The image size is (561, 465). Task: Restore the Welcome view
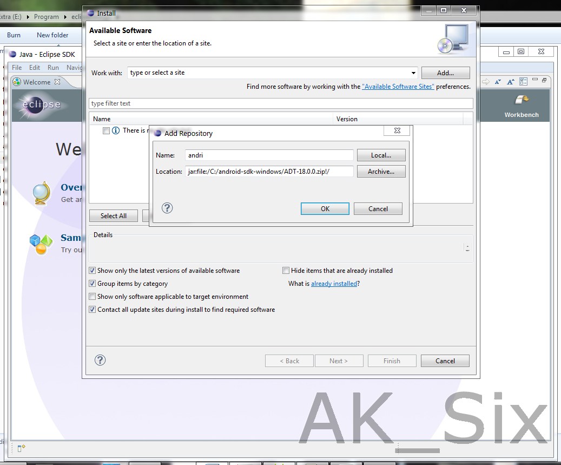coord(544,80)
